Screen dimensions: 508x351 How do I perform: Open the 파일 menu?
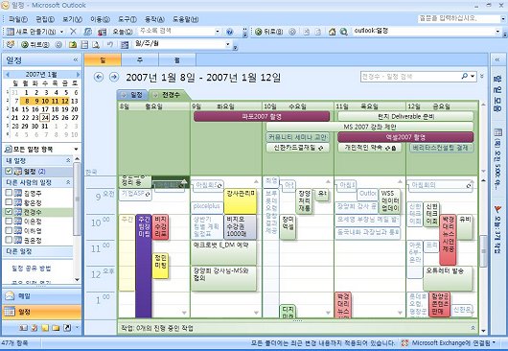(x=18, y=19)
